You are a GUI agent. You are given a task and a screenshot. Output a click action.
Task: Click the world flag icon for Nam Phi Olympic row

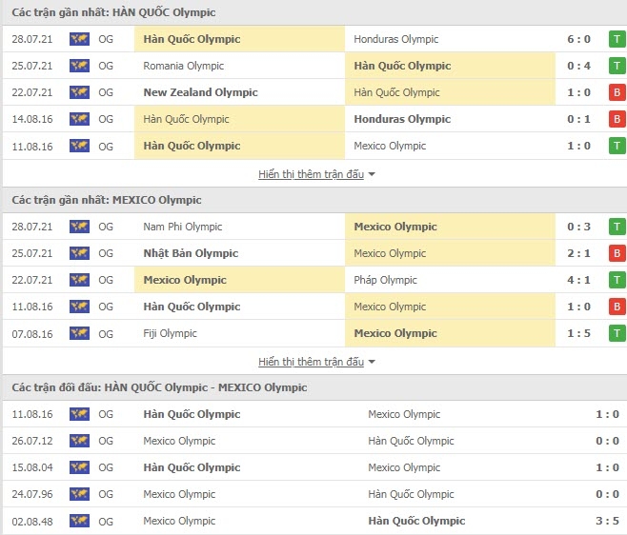tap(79, 227)
